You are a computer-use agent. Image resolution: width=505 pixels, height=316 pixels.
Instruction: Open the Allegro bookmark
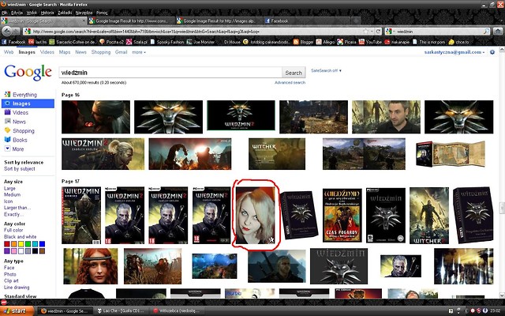click(x=325, y=42)
